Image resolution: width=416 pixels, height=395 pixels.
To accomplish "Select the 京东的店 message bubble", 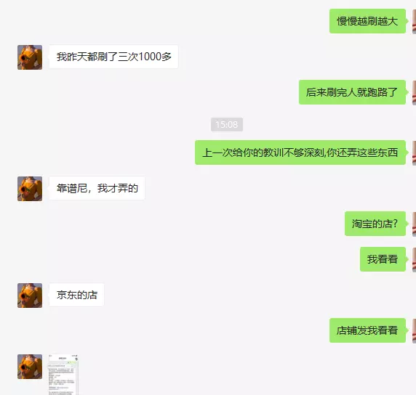I will pos(76,295).
